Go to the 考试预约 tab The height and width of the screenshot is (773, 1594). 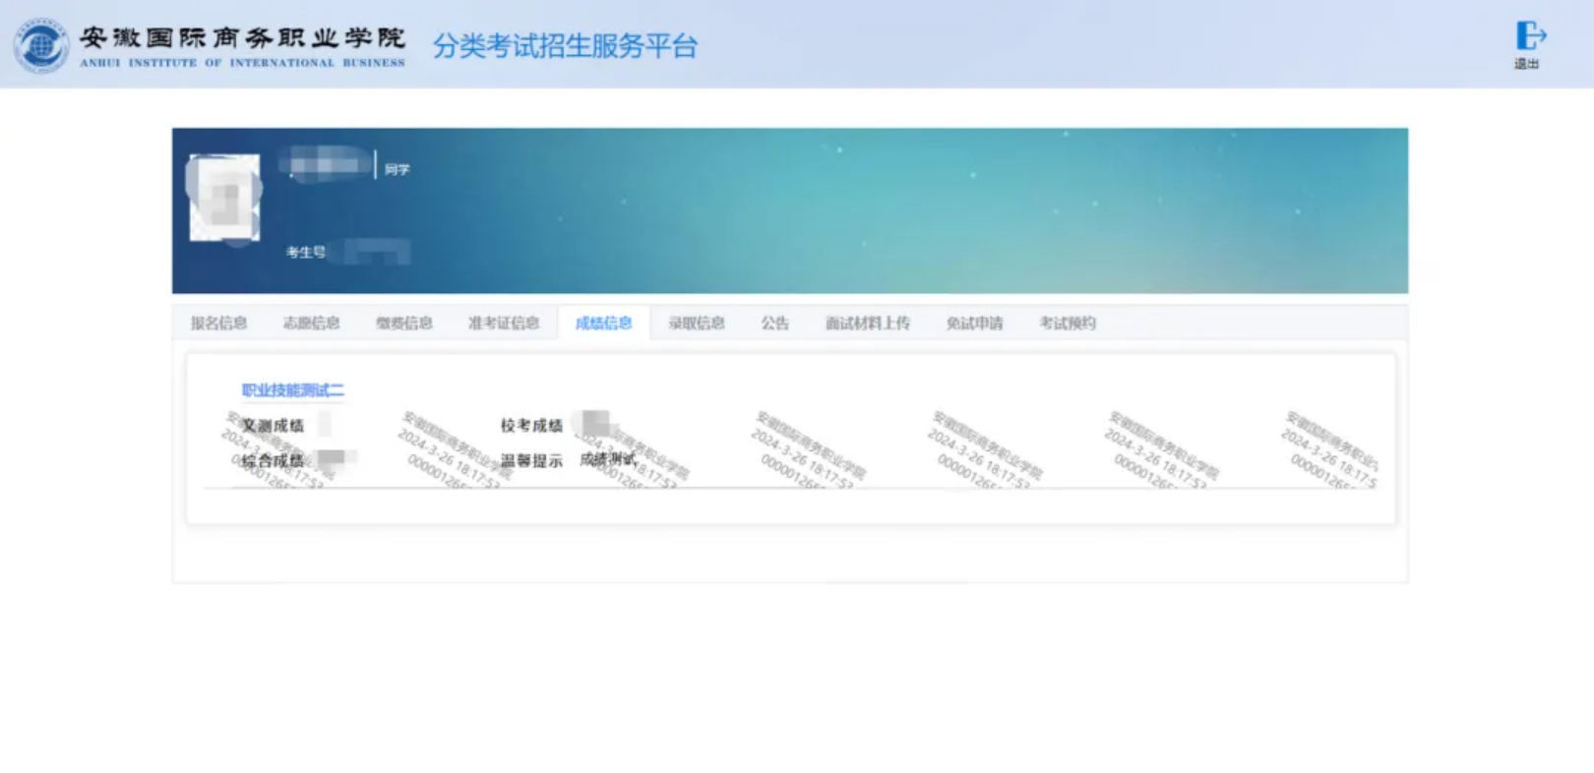point(1067,323)
